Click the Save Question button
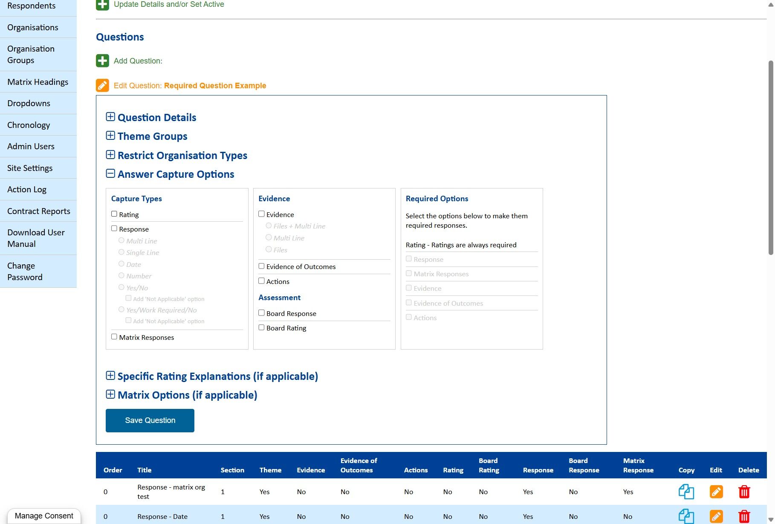The height and width of the screenshot is (524, 775). click(150, 420)
